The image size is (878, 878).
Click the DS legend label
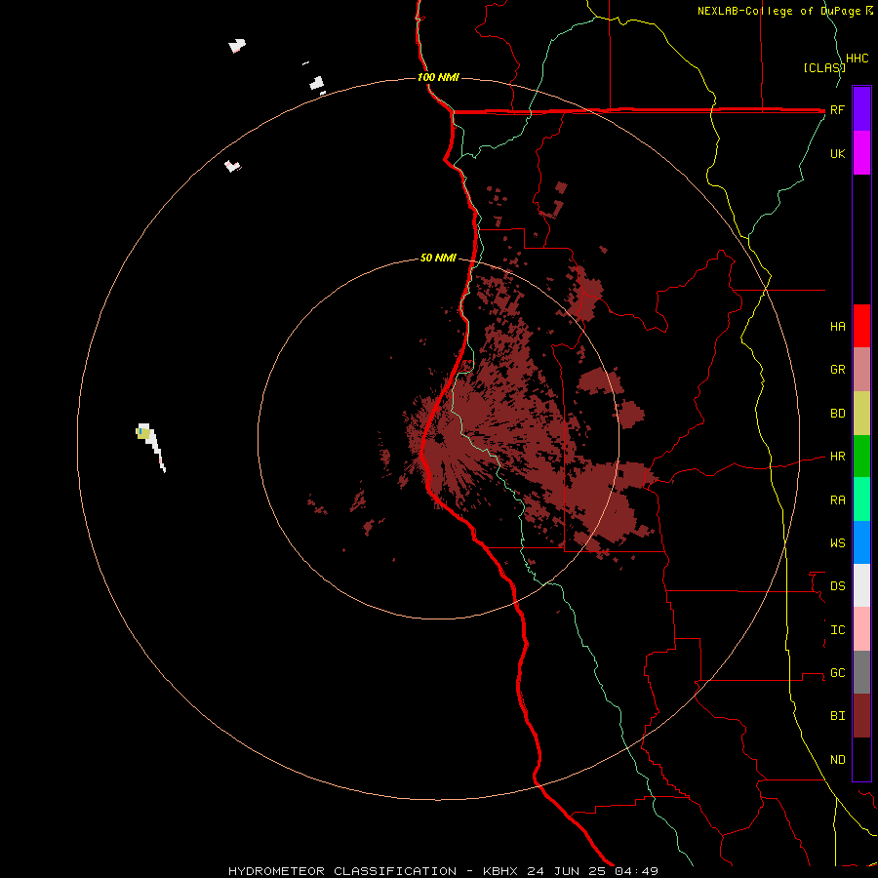click(837, 586)
